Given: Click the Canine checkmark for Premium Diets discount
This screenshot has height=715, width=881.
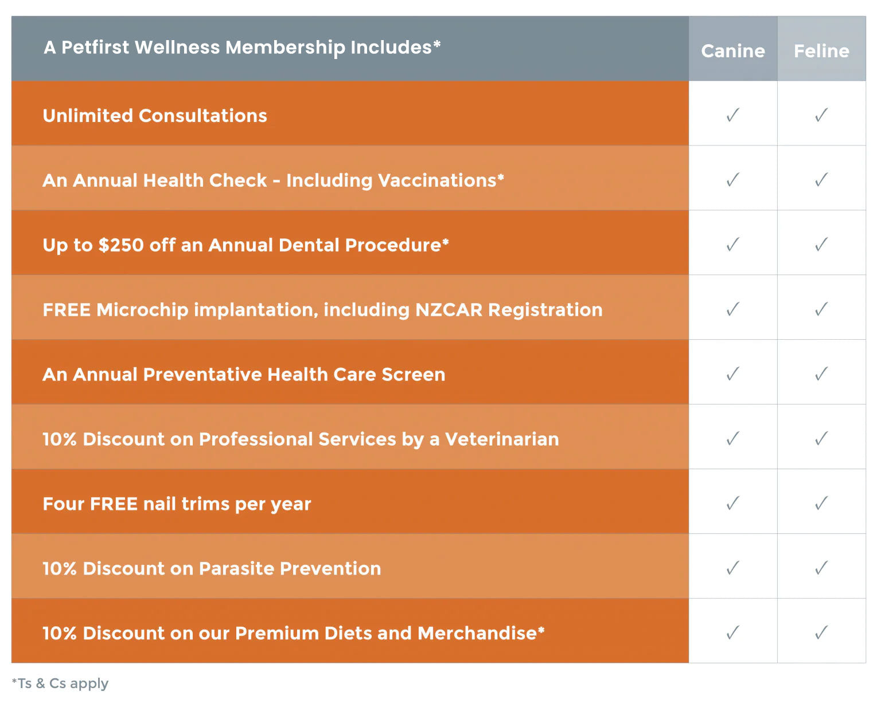Looking at the screenshot, I should [x=732, y=633].
